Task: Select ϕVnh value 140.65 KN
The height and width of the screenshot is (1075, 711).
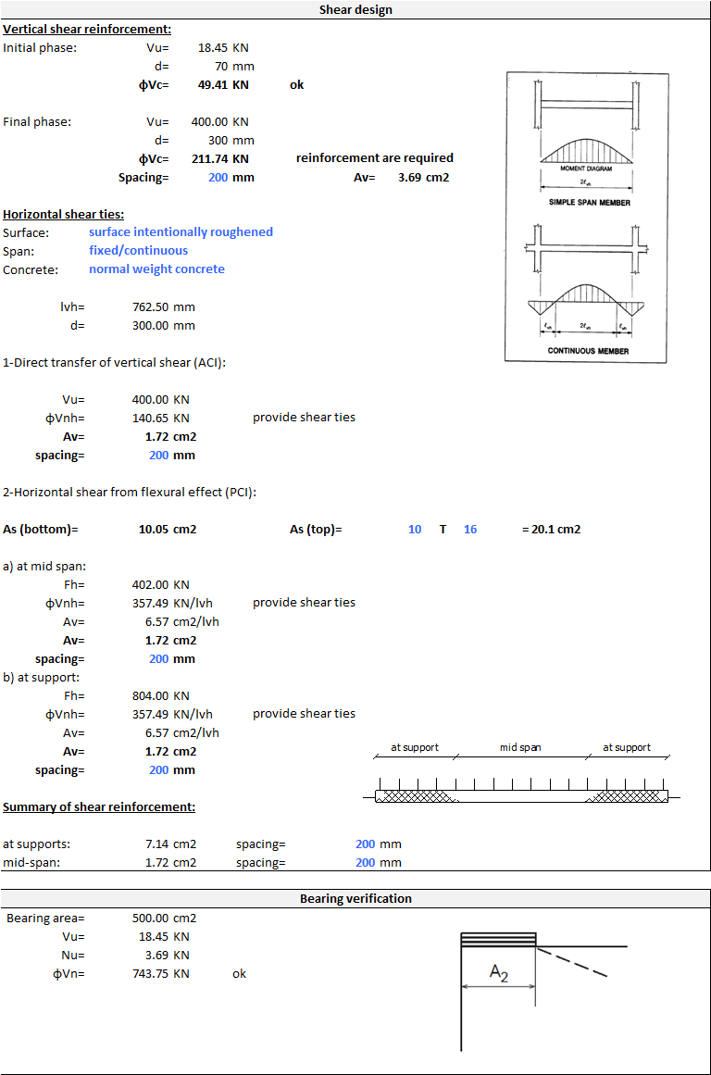Action: (160, 419)
